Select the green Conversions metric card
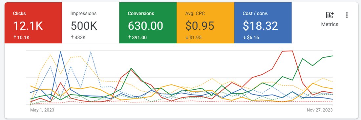Image resolution: width=361 pixels, height=120 pixels. 148,23
